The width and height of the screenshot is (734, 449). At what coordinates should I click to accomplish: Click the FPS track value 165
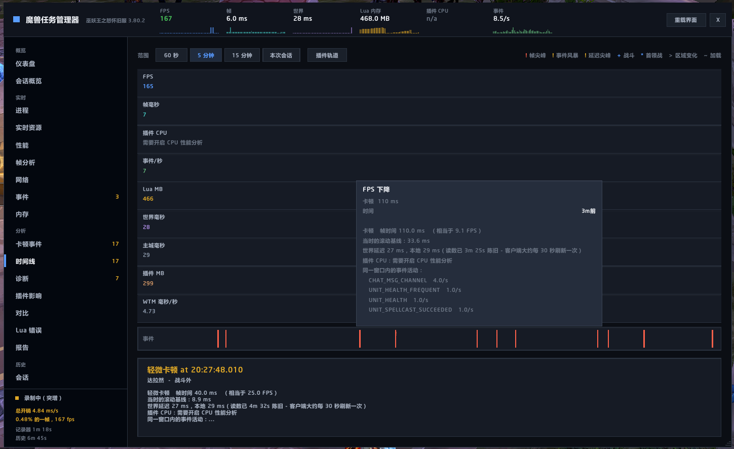pos(148,86)
